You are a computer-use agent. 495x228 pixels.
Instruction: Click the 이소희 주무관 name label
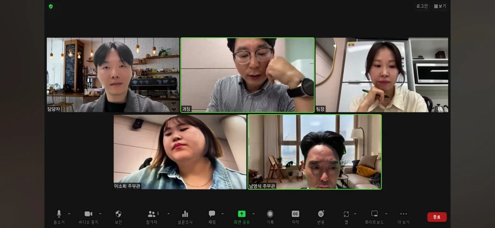pos(128,186)
